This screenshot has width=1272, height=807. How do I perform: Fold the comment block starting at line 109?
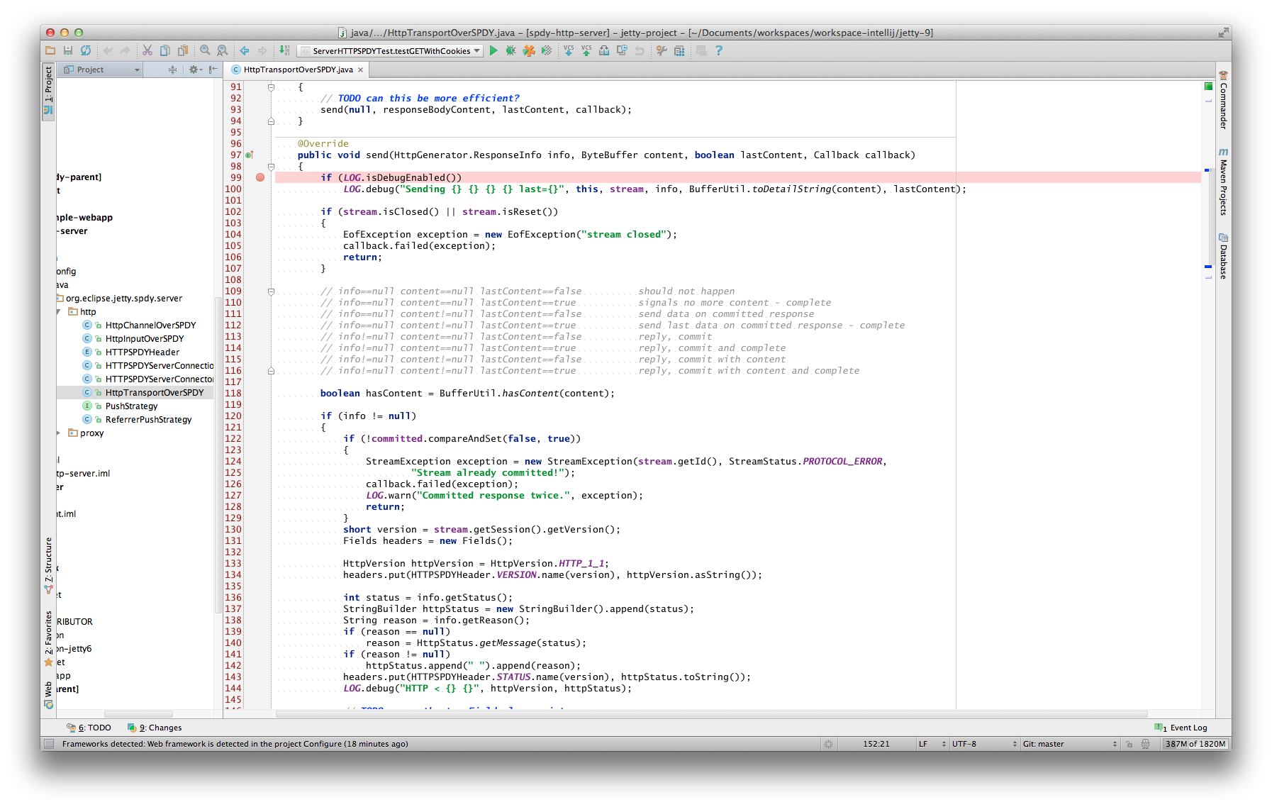click(x=271, y=291)
